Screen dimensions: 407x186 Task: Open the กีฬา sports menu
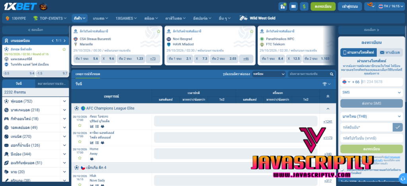79,18
